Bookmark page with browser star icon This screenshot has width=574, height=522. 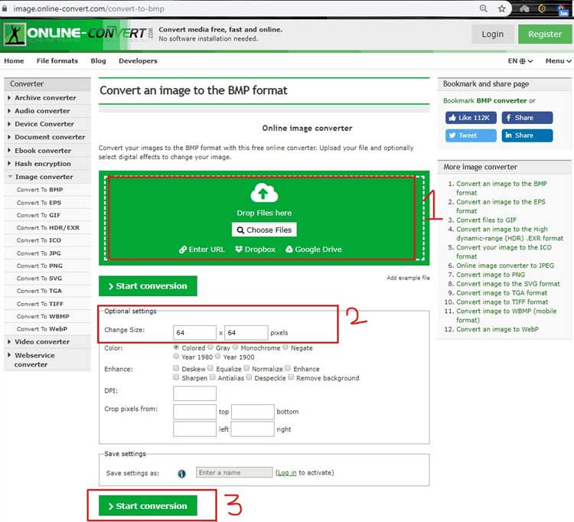(502, 8)
